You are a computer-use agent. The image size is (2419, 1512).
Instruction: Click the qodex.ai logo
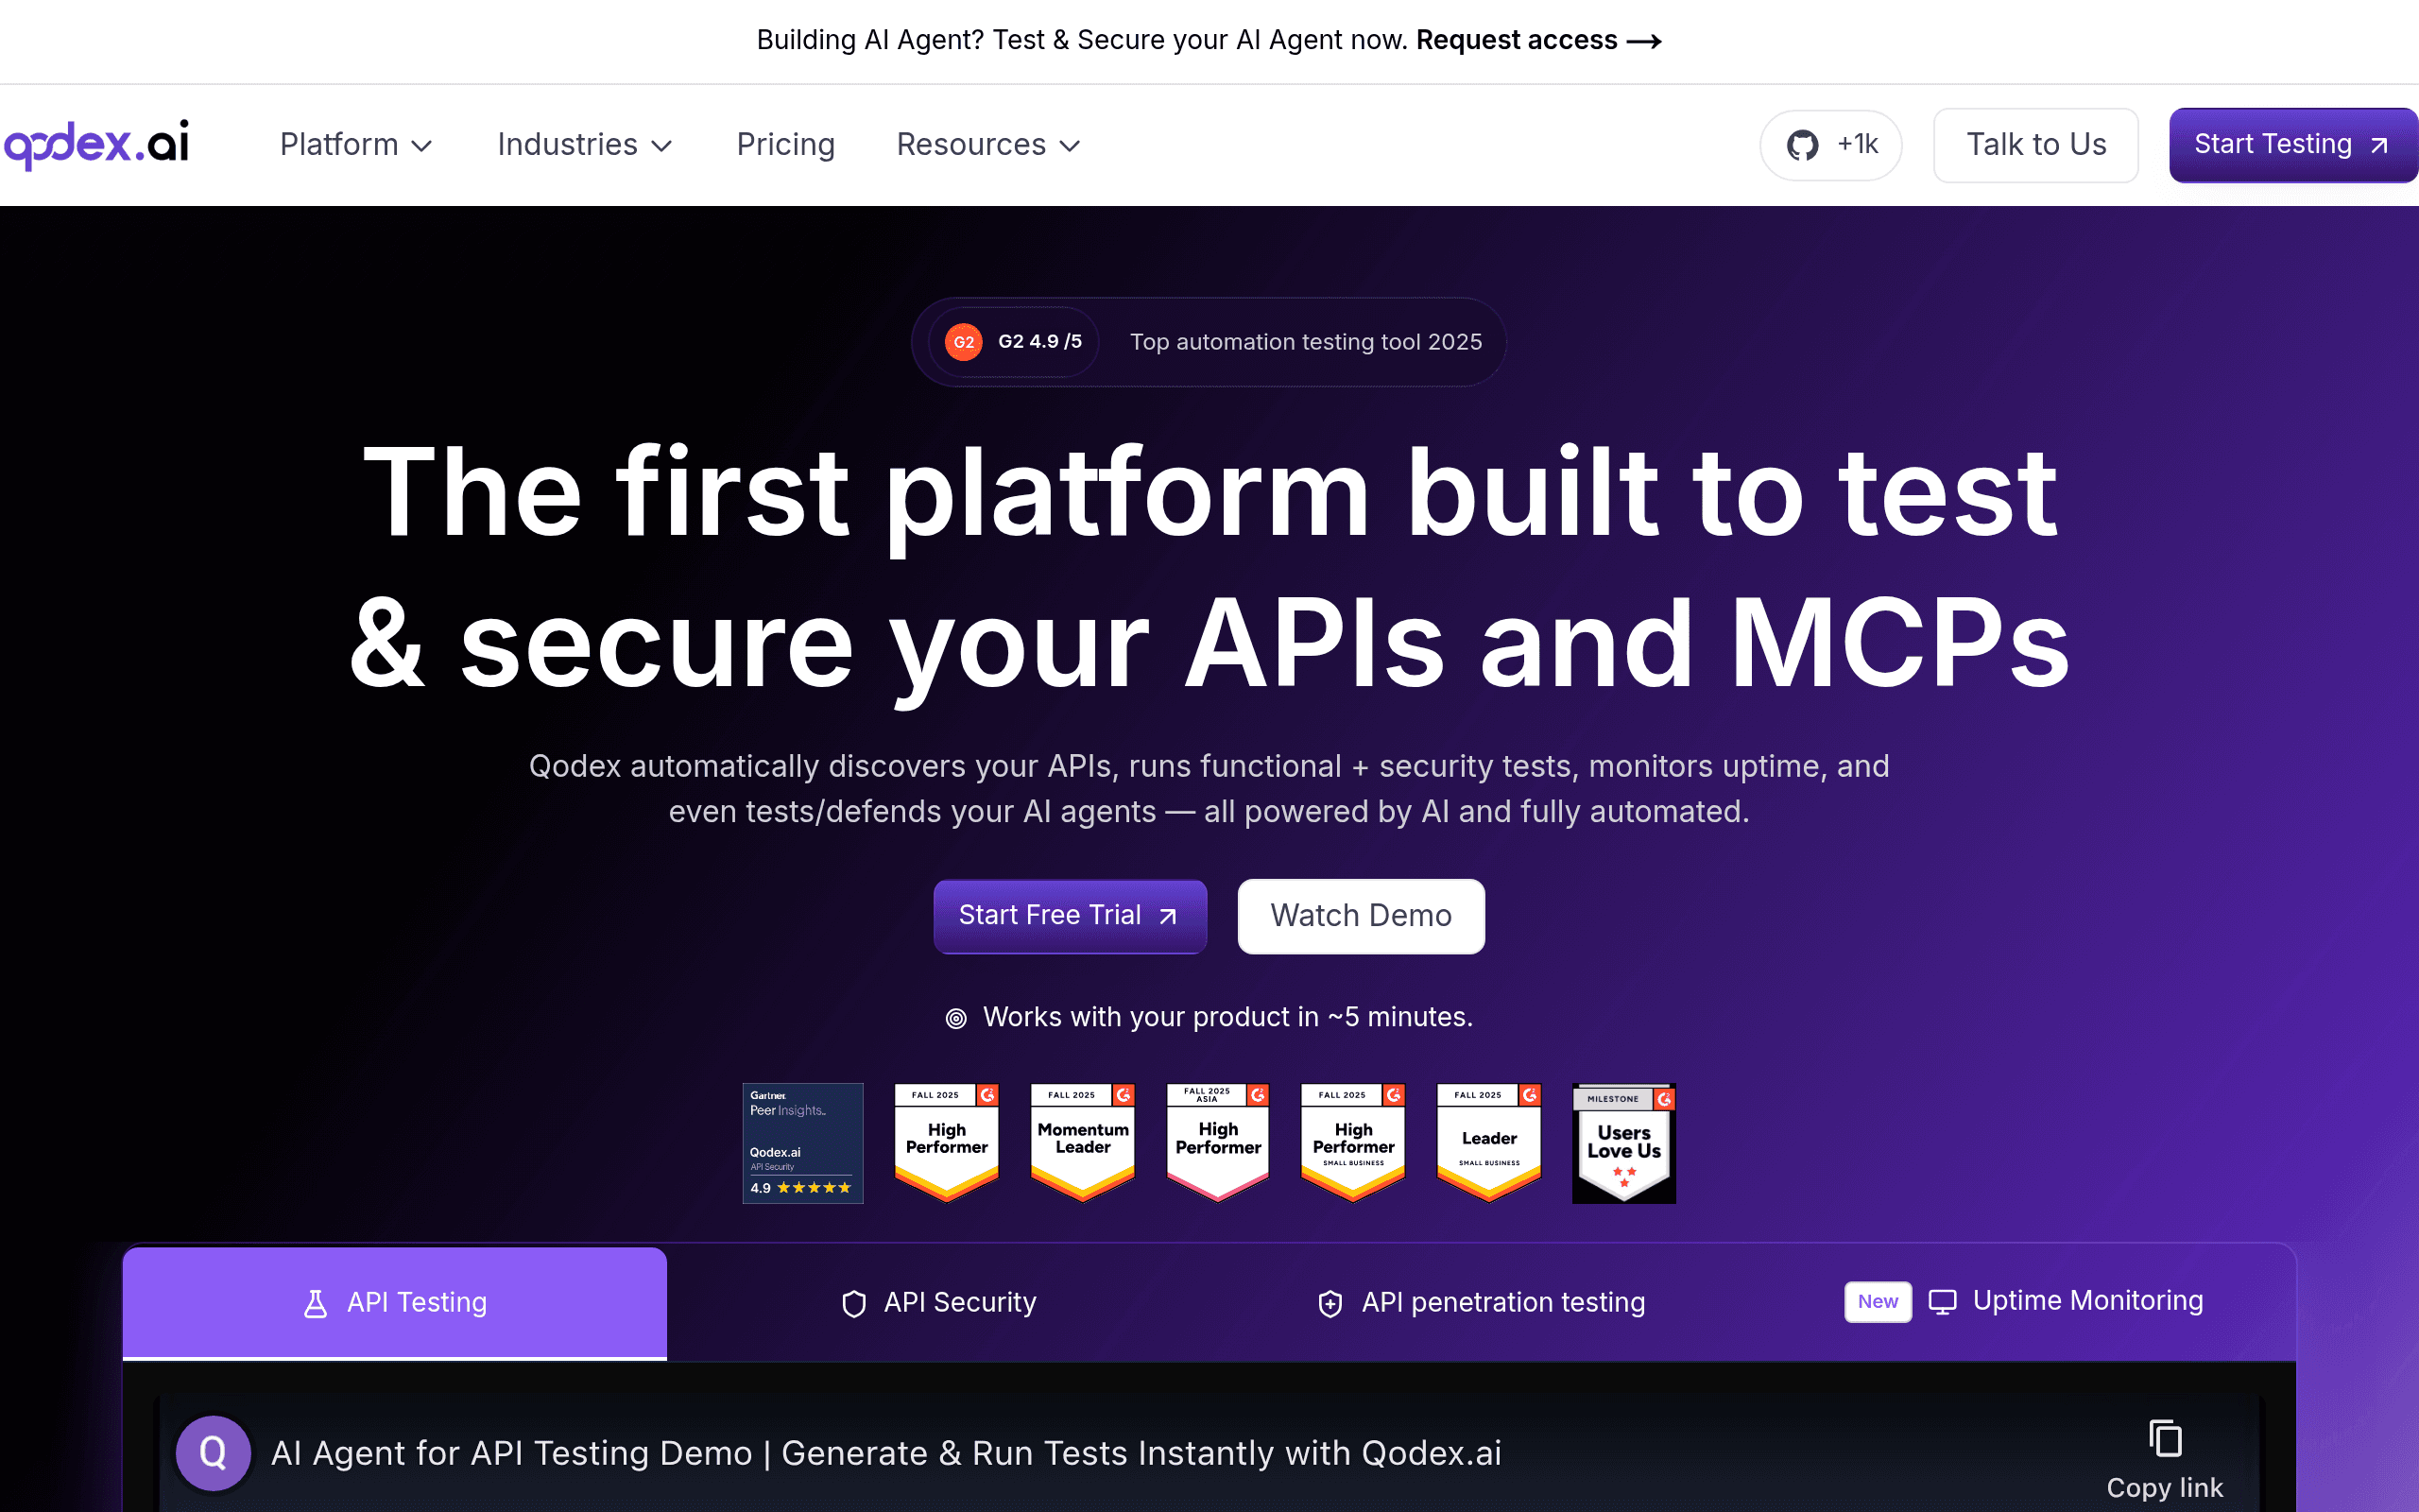pos(96,144)
